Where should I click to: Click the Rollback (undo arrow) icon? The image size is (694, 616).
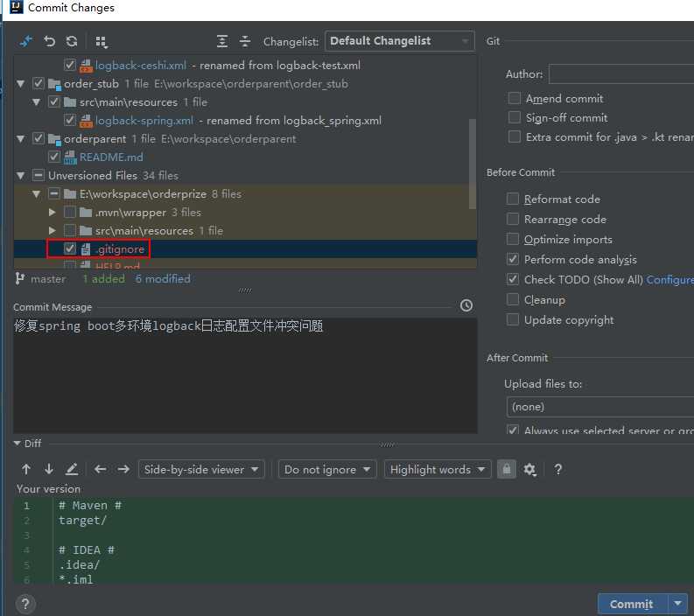coord(50,41)
